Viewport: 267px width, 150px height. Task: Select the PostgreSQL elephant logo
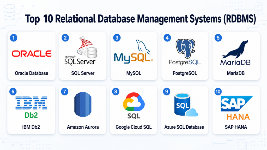coord(185,52)
